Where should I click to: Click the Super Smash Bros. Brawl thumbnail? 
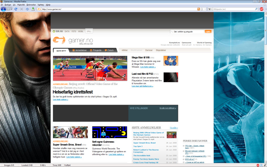click(70, 132)
